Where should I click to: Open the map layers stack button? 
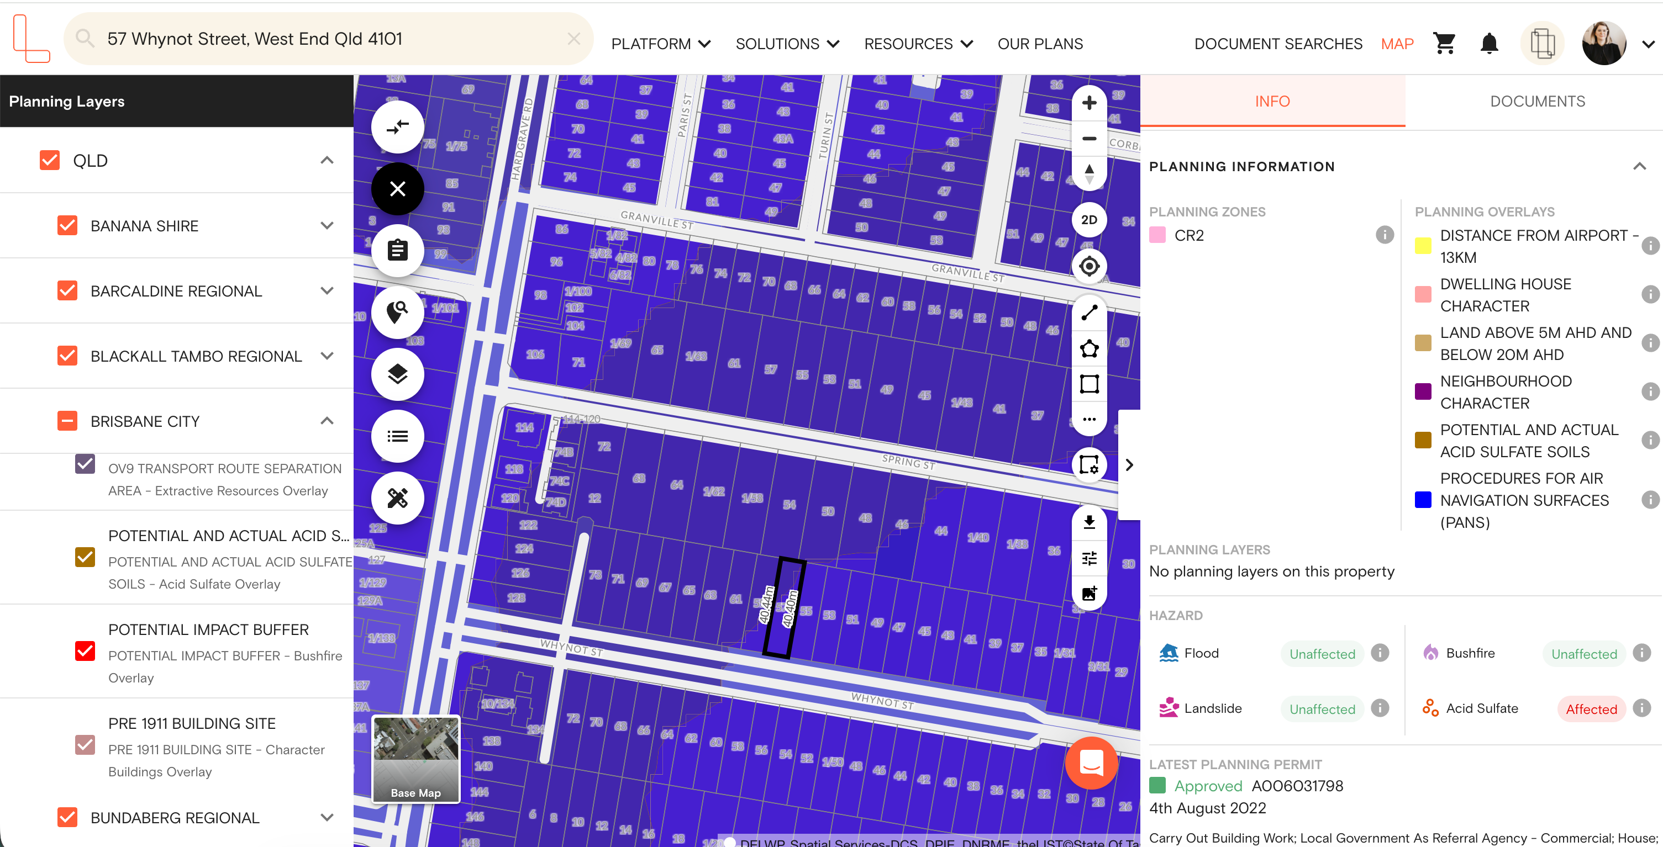(x=397, y=374)
